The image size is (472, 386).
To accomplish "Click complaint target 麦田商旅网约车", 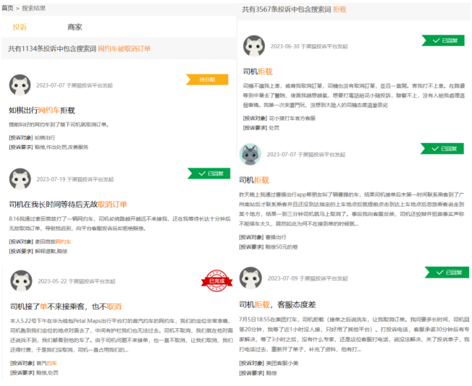I will click(52, 241).
